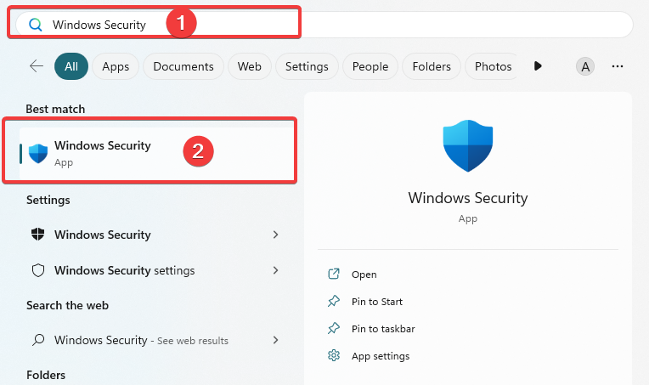
Task: Switch to the Documents filter tab
Action: 183,66
